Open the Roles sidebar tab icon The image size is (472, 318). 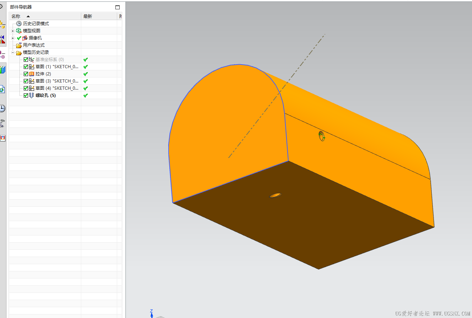click(3, 123)
